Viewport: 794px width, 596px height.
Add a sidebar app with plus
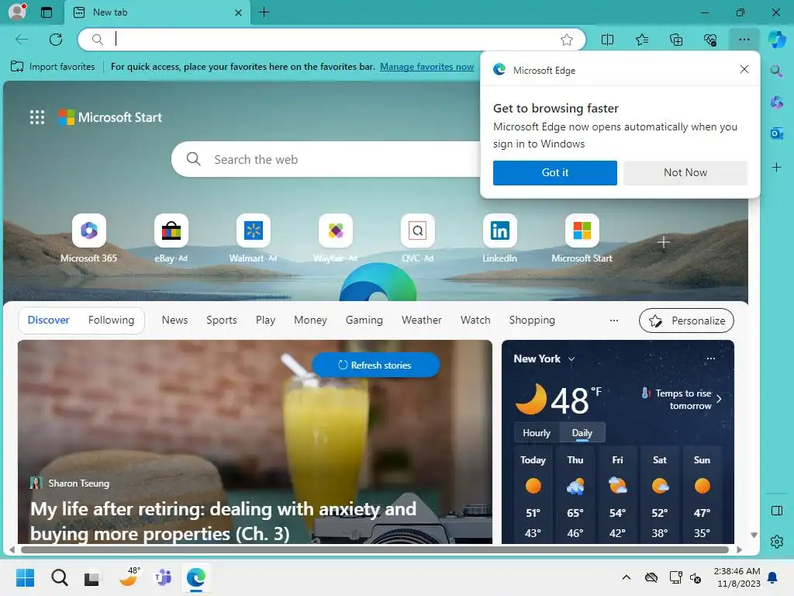pyautogui.click(x=776, y=168)
